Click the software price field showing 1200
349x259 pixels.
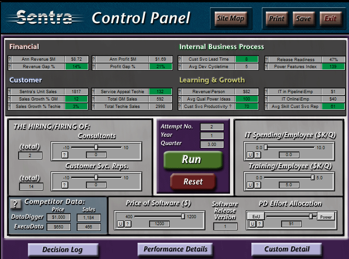coord(159,224)
